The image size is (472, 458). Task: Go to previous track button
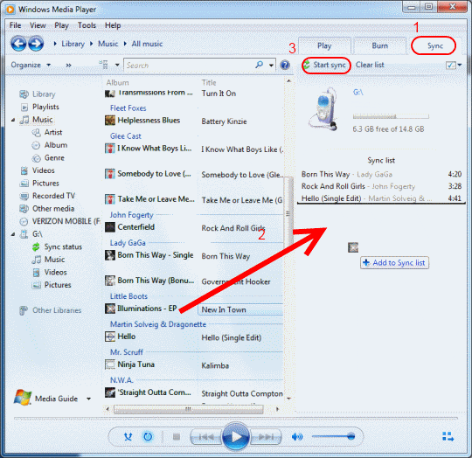[206, 437]
